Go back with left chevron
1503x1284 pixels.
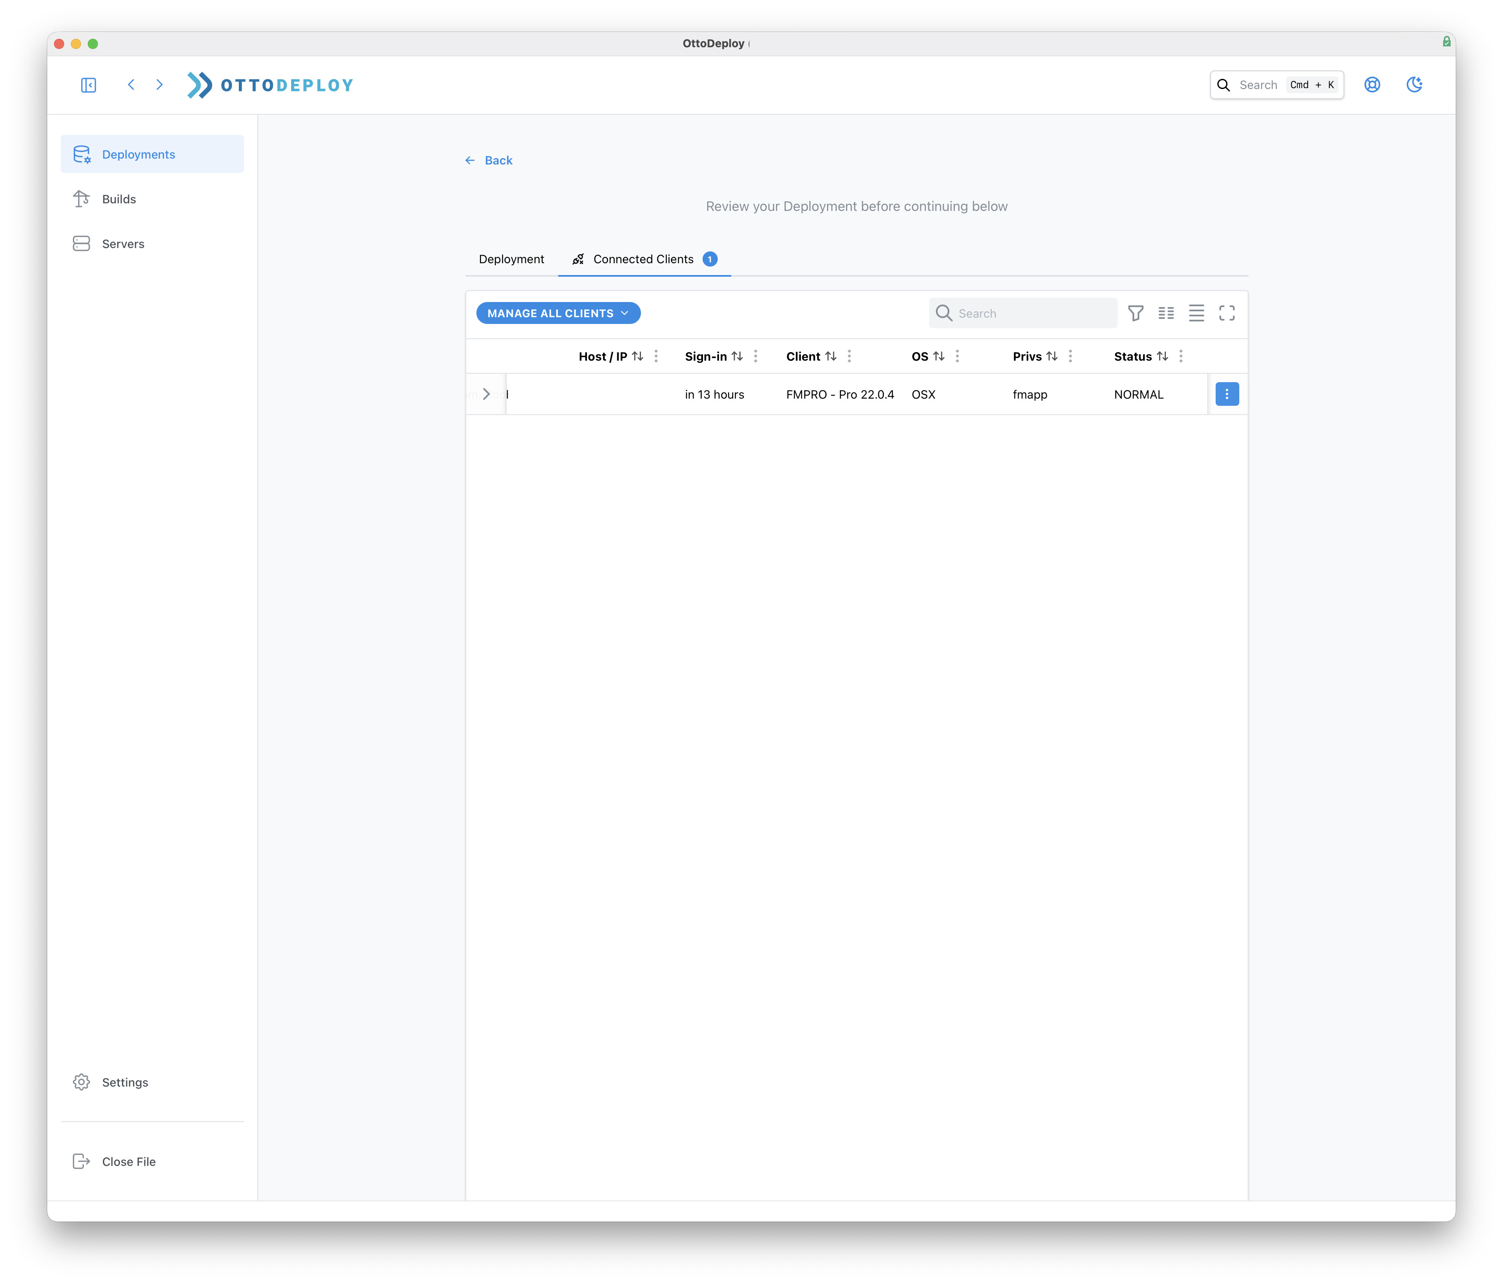click(131, 85)
